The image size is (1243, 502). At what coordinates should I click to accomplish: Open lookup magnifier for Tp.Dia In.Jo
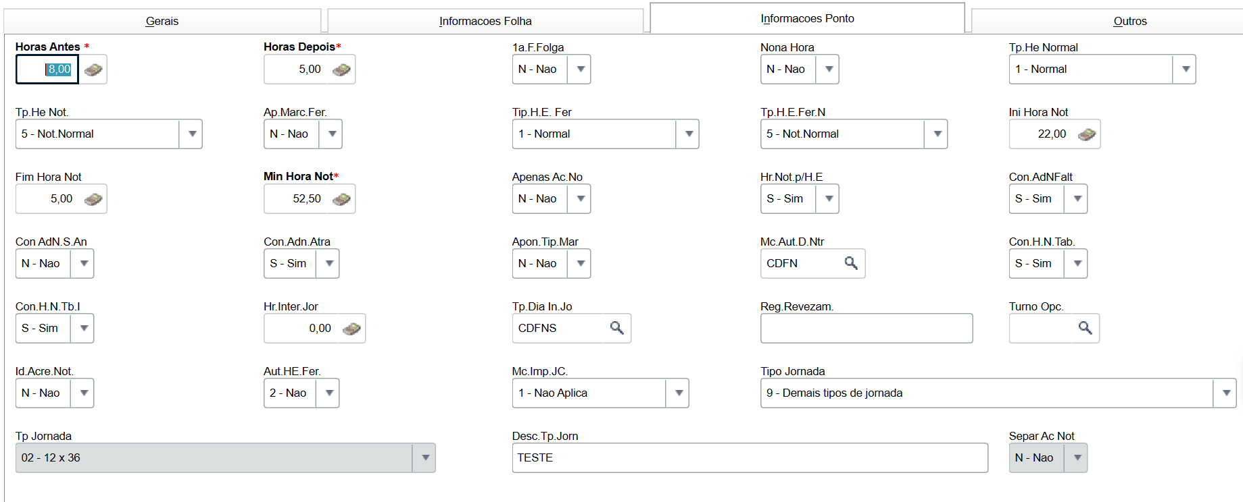point(616,328)
